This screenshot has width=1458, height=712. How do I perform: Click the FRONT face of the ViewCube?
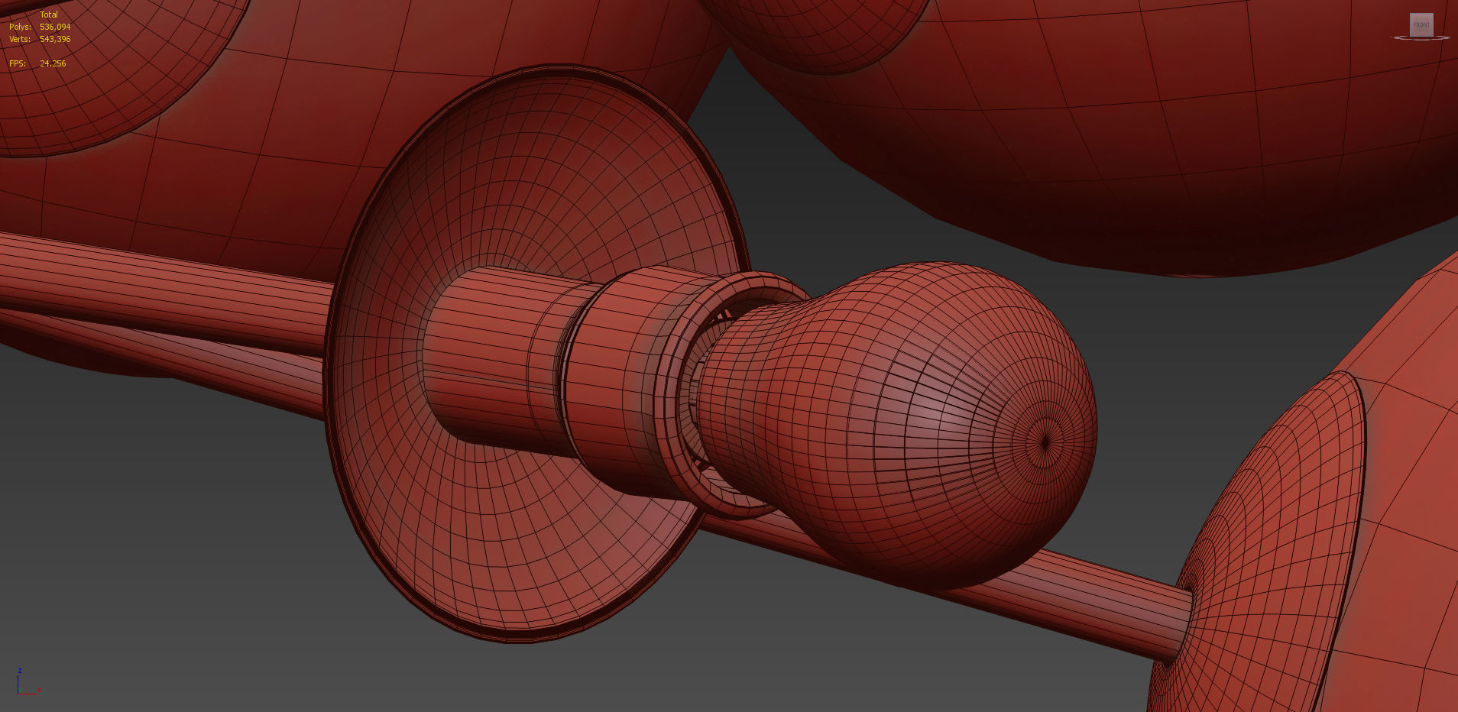(1421, 24)
